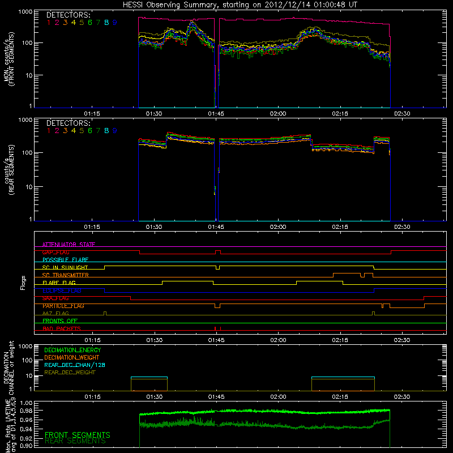Select the AAZ_FLAG label

point(55,313)
